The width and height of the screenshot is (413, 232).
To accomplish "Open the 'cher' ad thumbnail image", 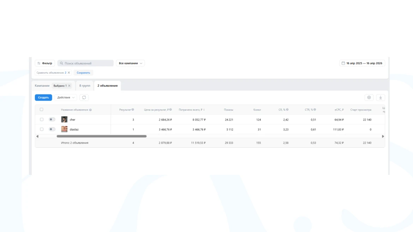I will tap(64, 120).
